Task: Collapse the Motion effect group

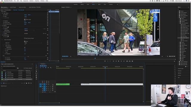Action: 1,13
